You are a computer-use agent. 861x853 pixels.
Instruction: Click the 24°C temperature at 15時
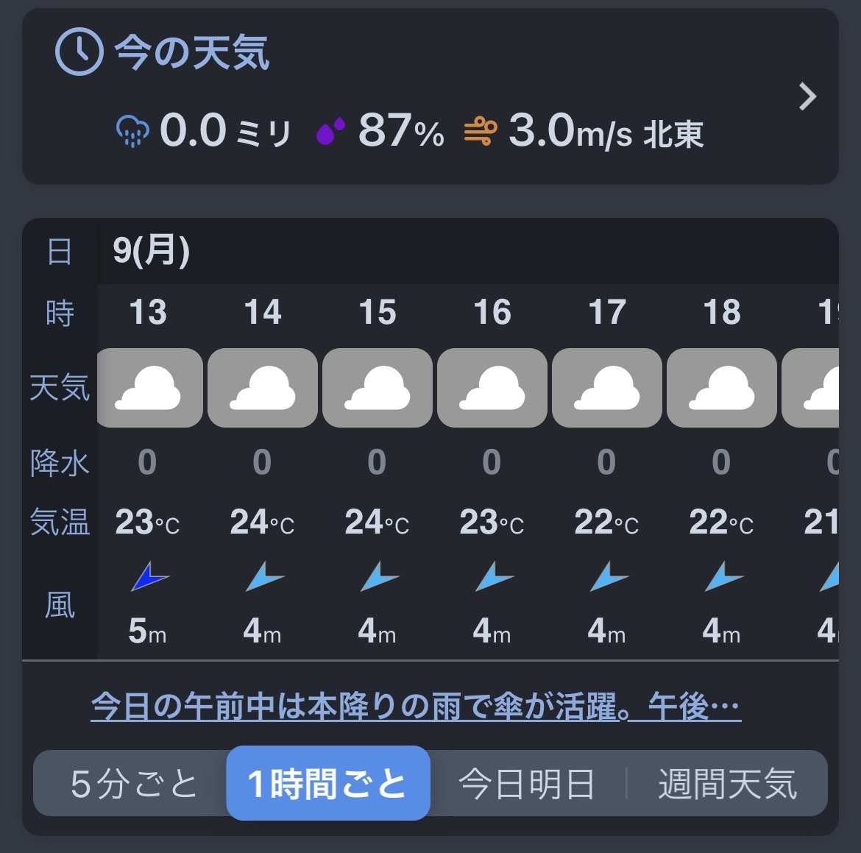[x=377, y=522]
